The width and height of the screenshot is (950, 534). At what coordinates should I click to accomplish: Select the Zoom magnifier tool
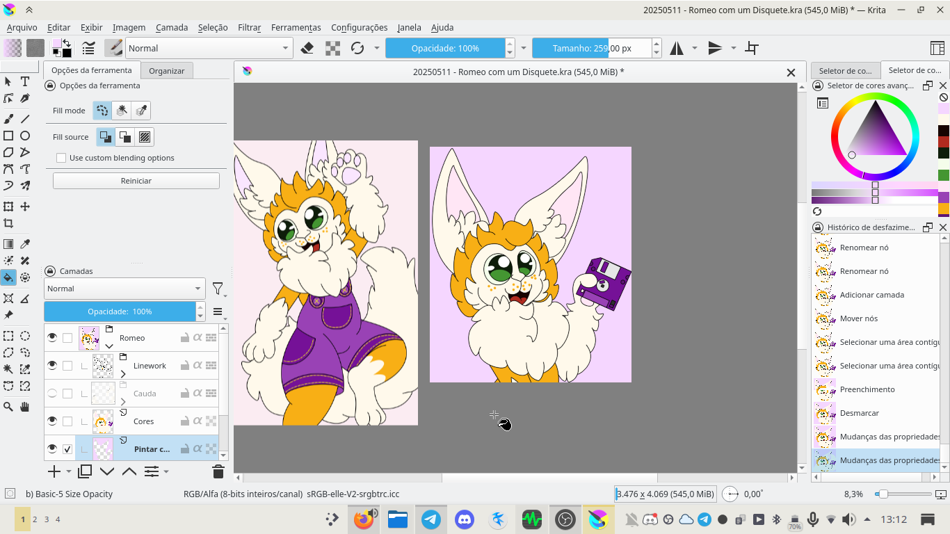click(8, 407)
